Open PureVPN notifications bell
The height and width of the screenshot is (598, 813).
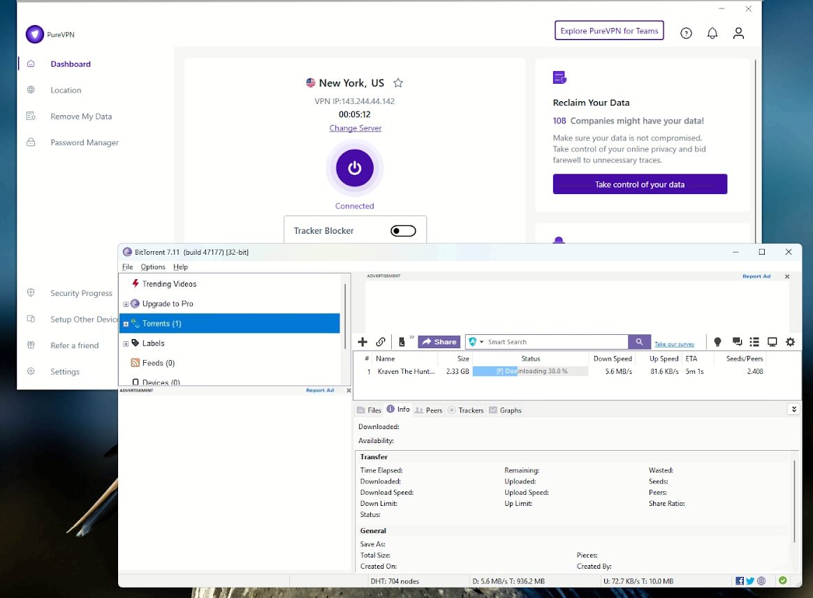coord(712,33)
